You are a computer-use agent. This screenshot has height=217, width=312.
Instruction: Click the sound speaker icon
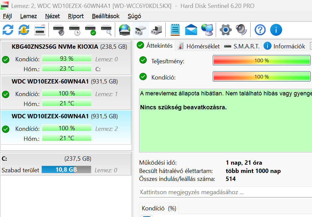point(241,30)
